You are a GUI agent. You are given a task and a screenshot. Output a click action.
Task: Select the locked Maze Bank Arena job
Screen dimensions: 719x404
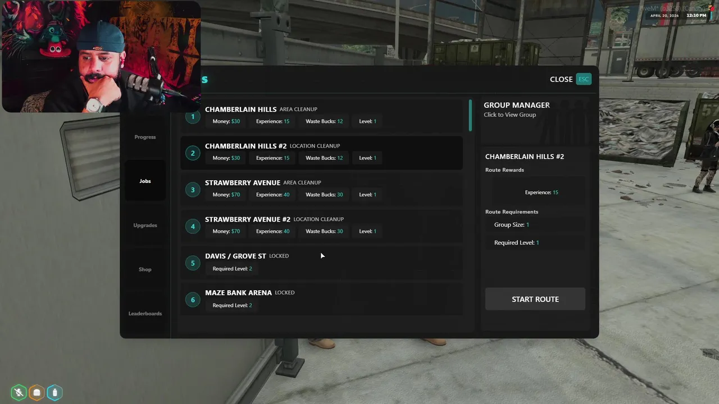(x=321, y=300)
